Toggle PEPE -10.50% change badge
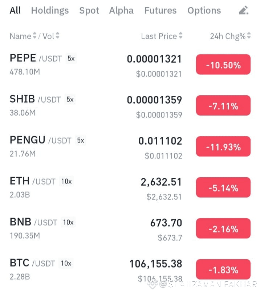 coord(223,65)
